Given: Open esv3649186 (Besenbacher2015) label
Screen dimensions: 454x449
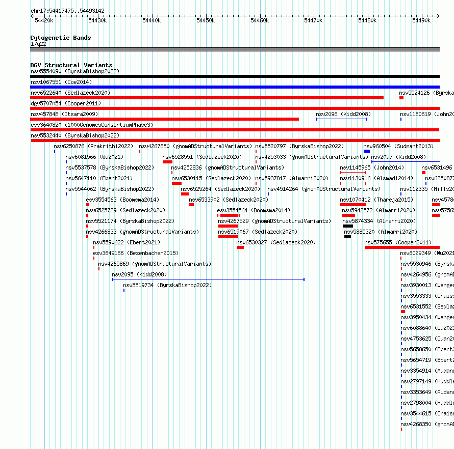Looking at the screenshot, I should (x=136, y=253).
